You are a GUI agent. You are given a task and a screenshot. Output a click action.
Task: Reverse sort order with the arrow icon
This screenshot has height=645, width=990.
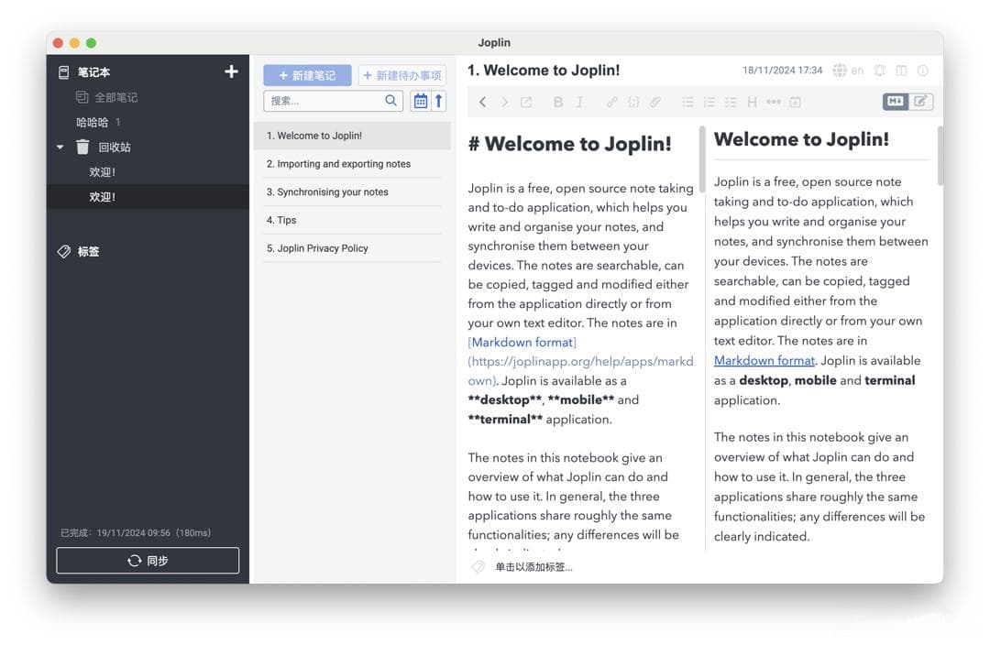[x=438, y=101]
